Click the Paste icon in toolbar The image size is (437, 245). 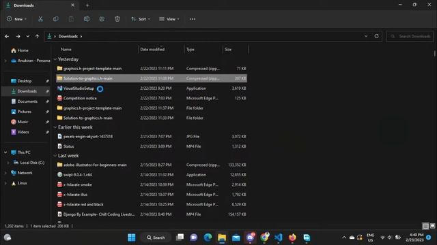(71, 19)
